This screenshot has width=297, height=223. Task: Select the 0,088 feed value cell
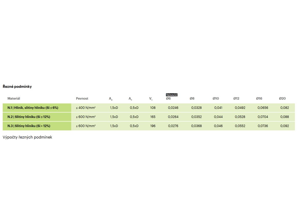285,117
